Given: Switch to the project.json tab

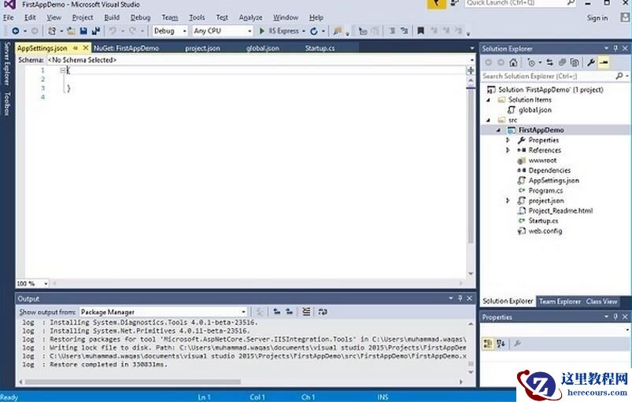Looking at the screenshot, I should pyautogui.click(x=202, y=48).
